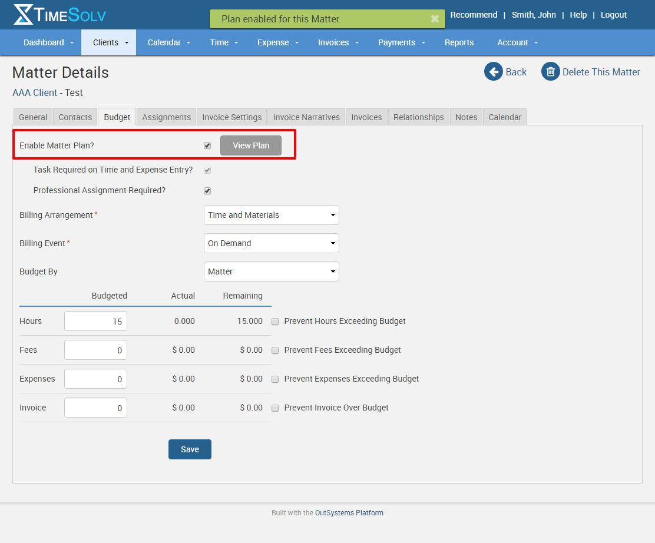Expand the Billing Event dropdown

click(x=271, y=243)
